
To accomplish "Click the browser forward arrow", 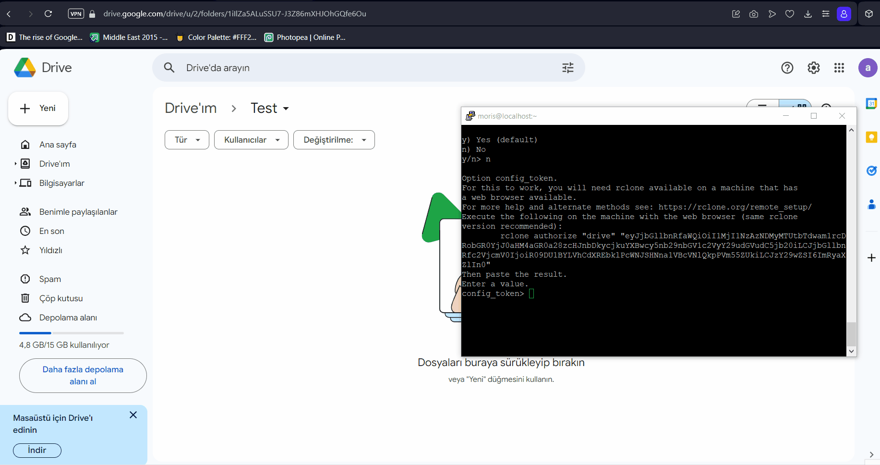I will tap(31, 14).
